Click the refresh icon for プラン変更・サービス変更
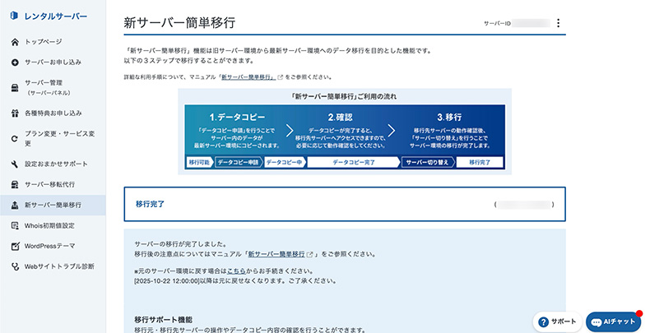The width and height of the screenshot is (650, 333). point(15,138)
